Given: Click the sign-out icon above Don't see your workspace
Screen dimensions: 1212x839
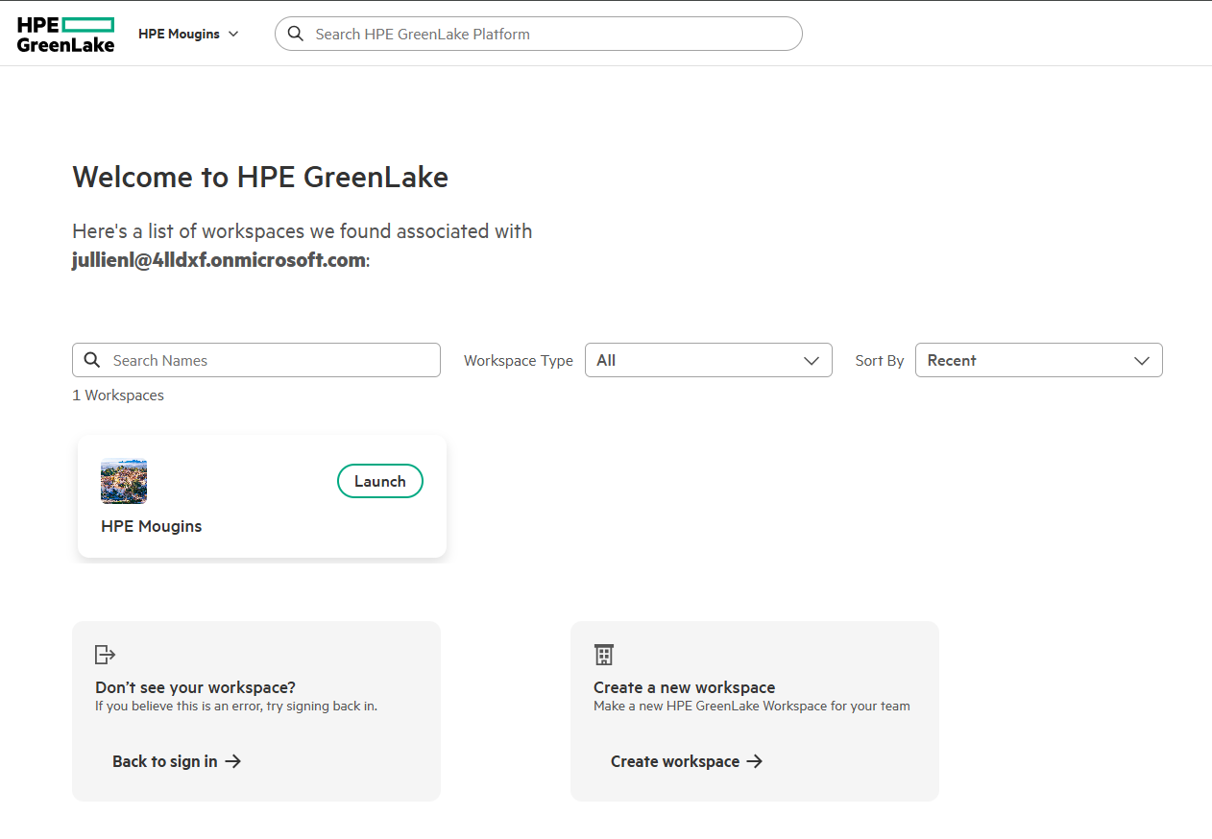Looking at the screenshot, I should [x=105, y=655].
